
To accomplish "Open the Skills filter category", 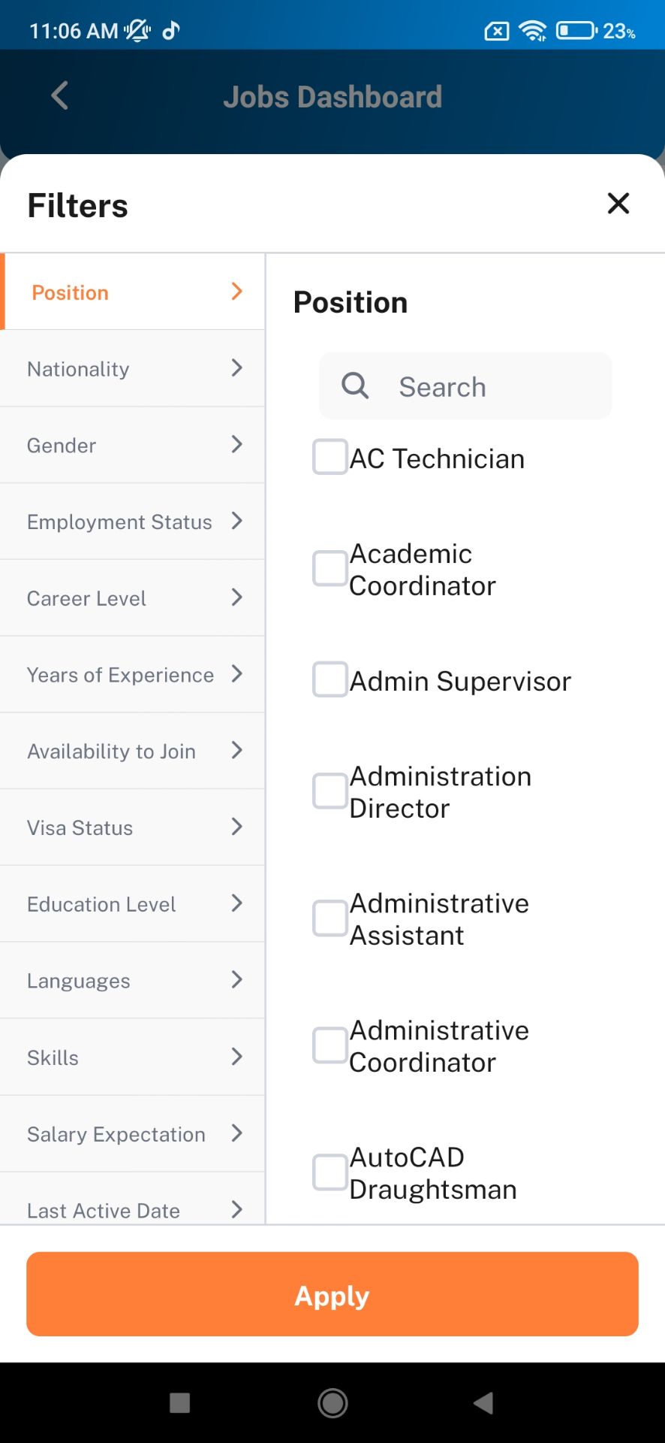I will pyautogui.click(x=133, y=1057).
